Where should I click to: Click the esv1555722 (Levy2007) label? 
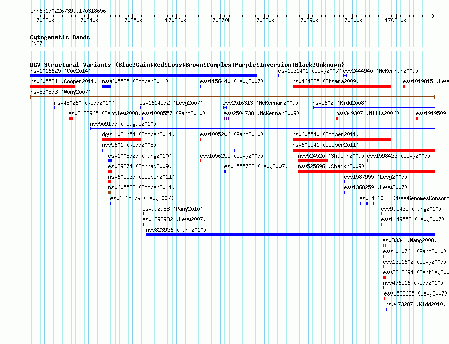click(256, 166)
